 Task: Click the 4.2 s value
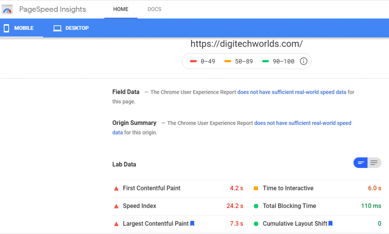pos(236,188)
